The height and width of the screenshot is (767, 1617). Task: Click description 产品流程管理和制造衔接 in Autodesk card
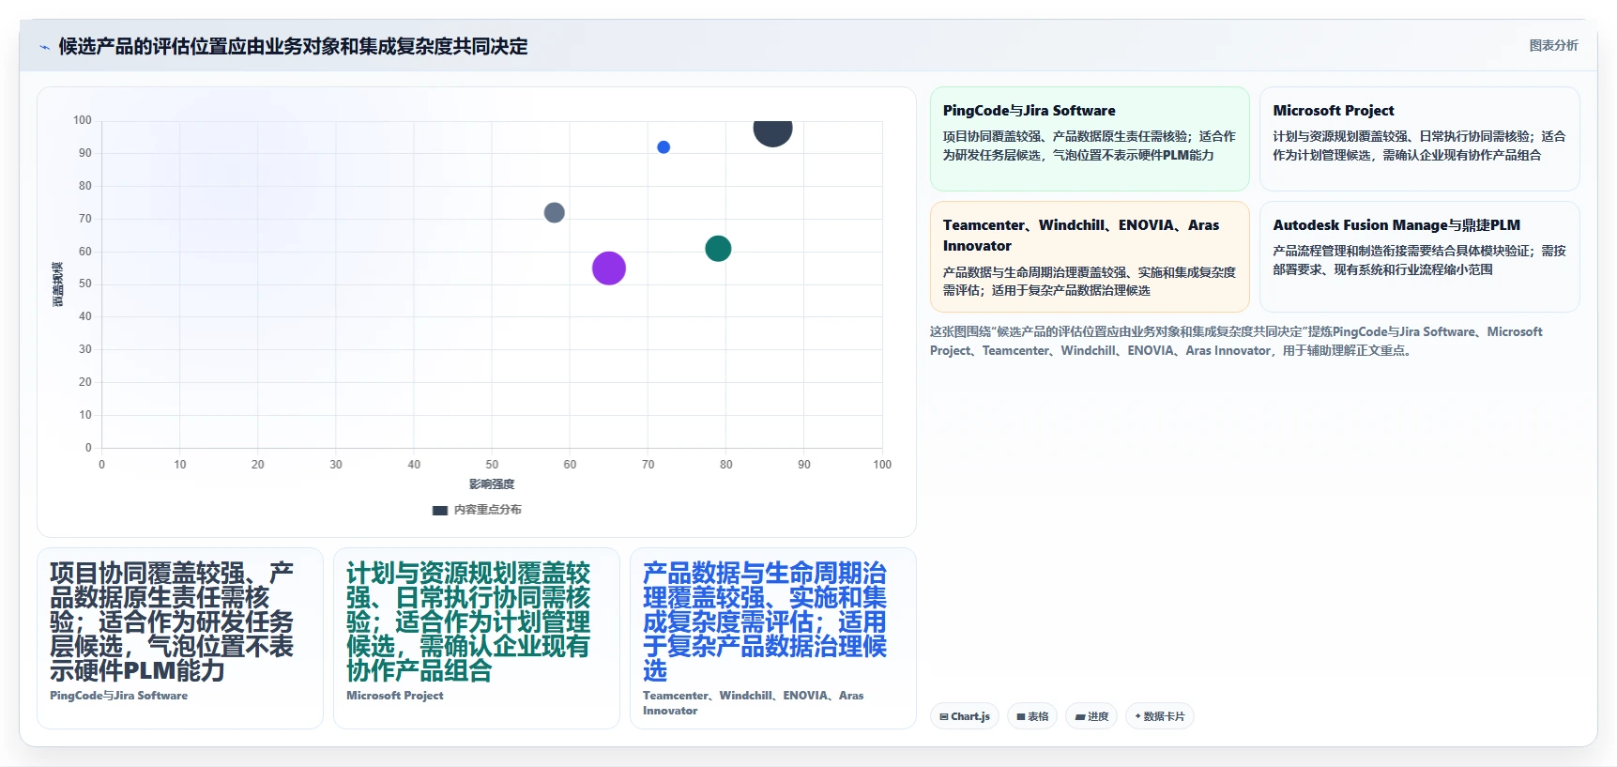[x=1419, y=260]
